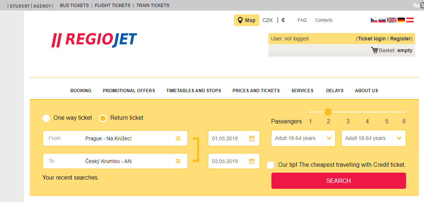
Task: Open return date calendar icon
Action: [252, 161]
